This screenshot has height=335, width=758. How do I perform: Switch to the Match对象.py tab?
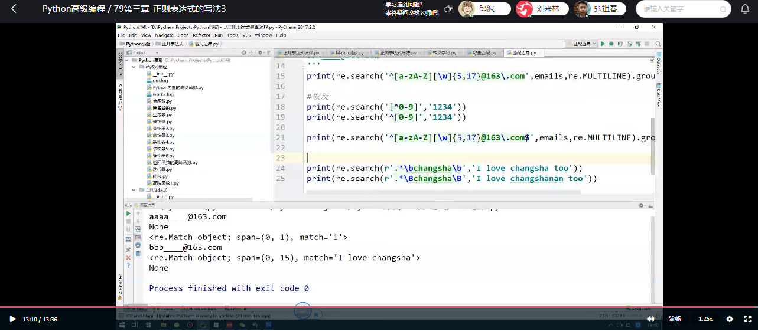349,52
